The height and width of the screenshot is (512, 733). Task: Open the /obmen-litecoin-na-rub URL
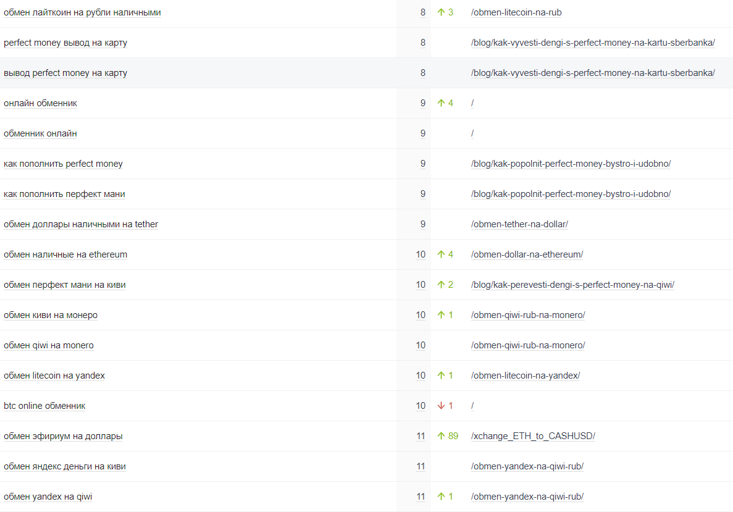point(517,12)
